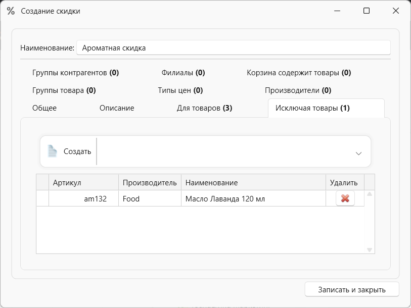Click the Создать button label
411x308 pixels.
point(77,151)
